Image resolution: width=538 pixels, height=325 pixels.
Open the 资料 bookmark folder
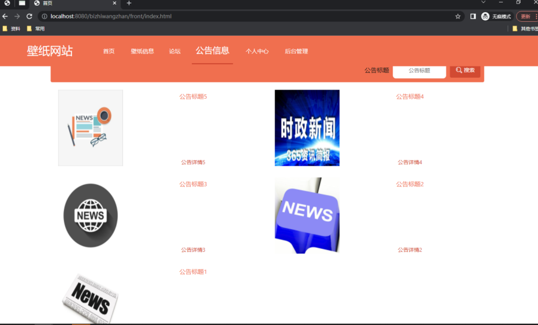(12, 28)
